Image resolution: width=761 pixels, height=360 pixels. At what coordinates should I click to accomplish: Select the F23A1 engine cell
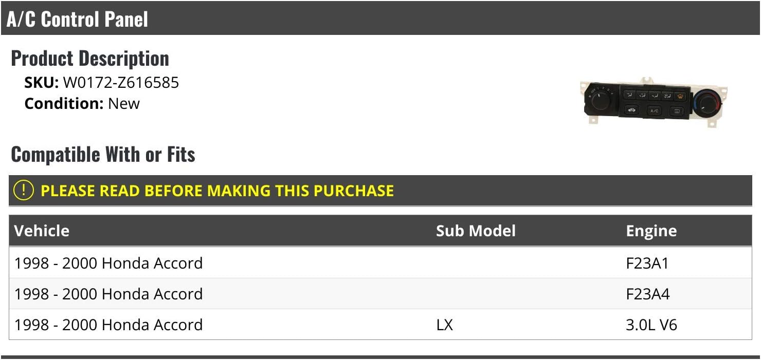point(648,263)
